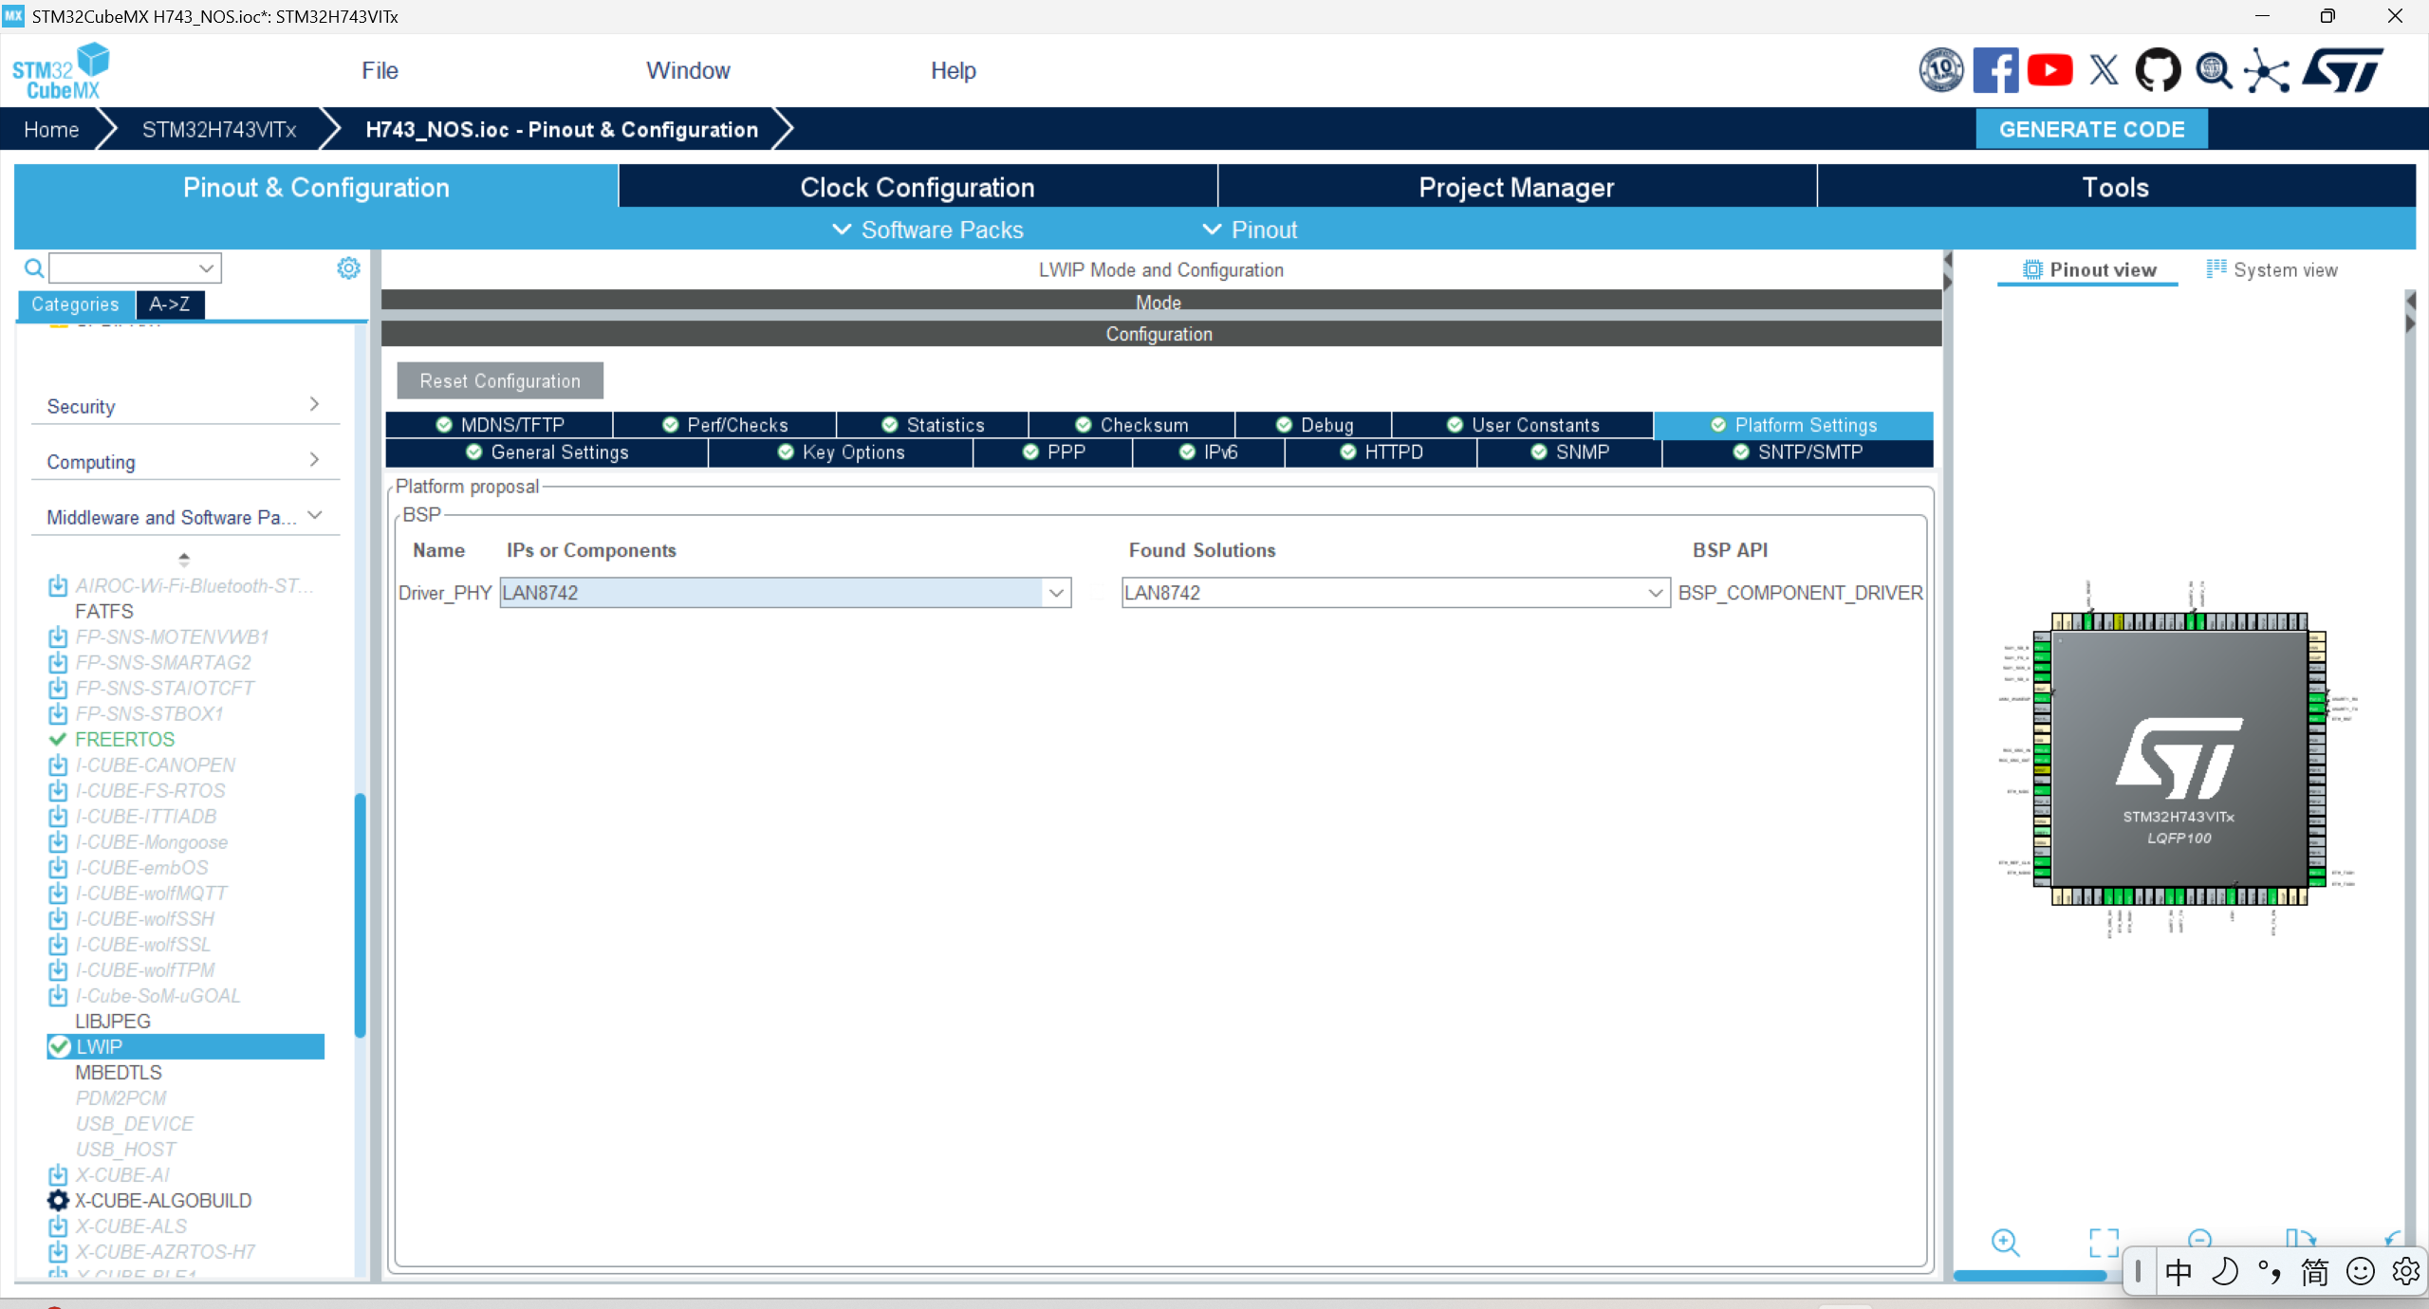
Task: Open the YouTube icon in header
Action: click(2049, 70)
